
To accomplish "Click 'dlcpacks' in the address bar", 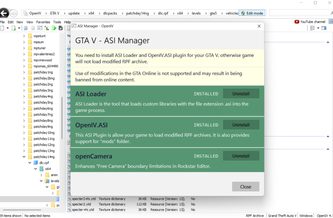I will pyautogui.click(x=110, y=13).
